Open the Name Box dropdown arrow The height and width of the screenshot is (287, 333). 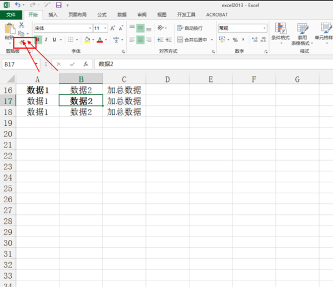(x=37, y=64)
